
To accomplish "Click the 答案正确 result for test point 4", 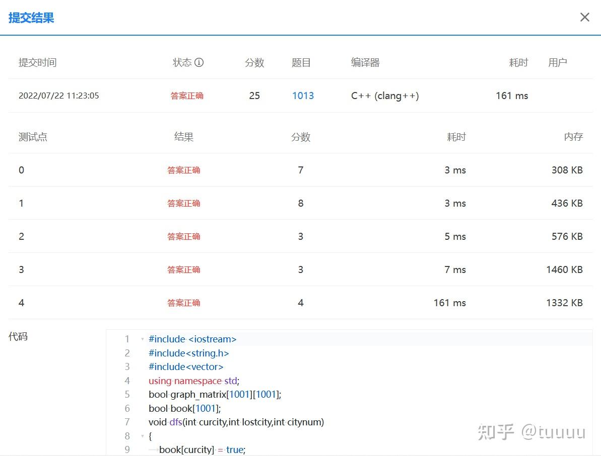I will [x=183, y=303].
